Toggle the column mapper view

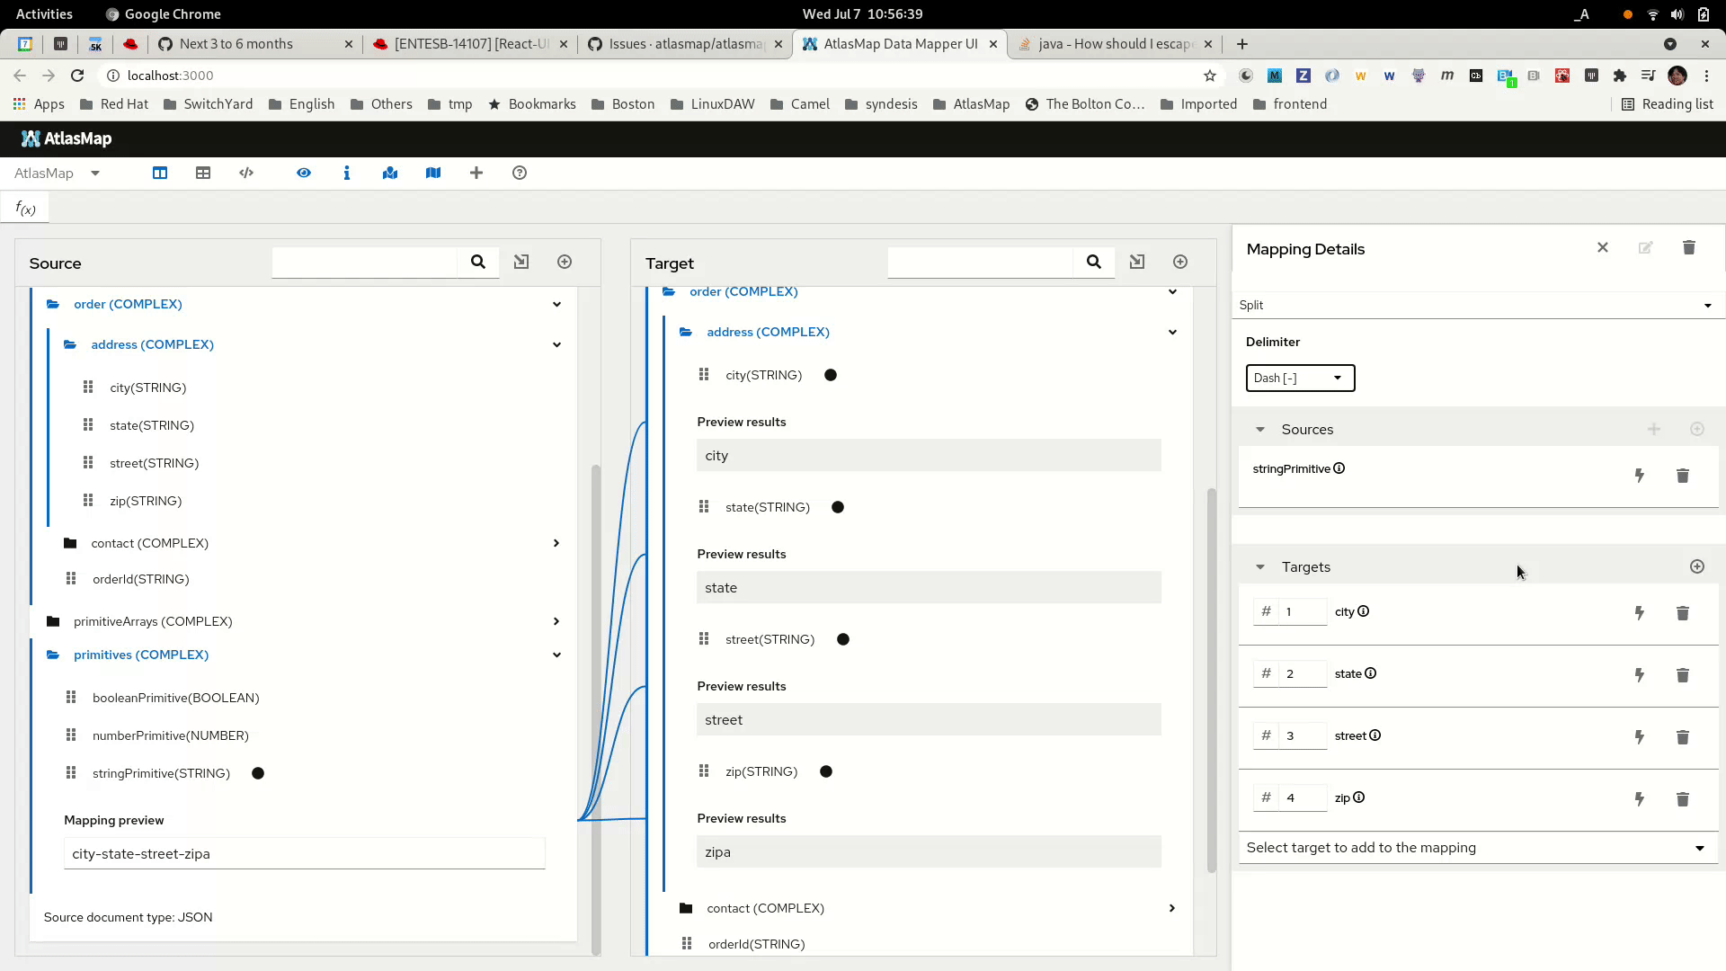159,173
